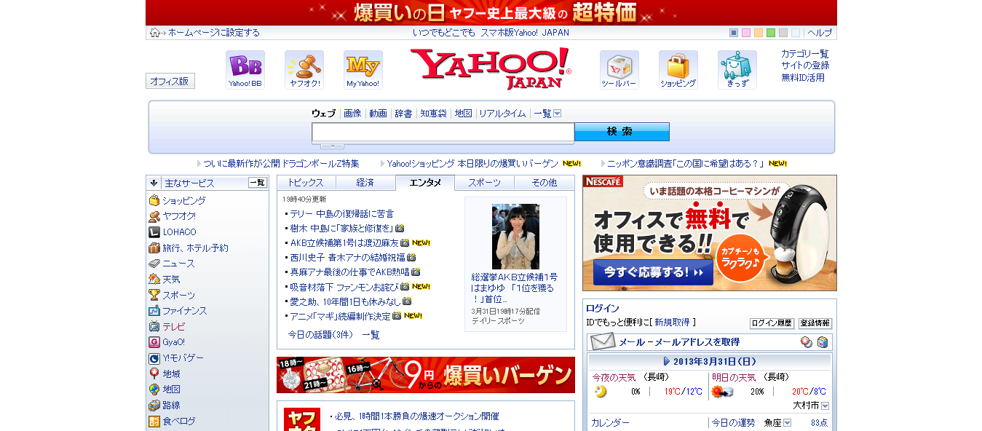Open the 新規取得 link
Image resolution: width=982 pixels, height=431 pixels.
(x=672, y=322)
